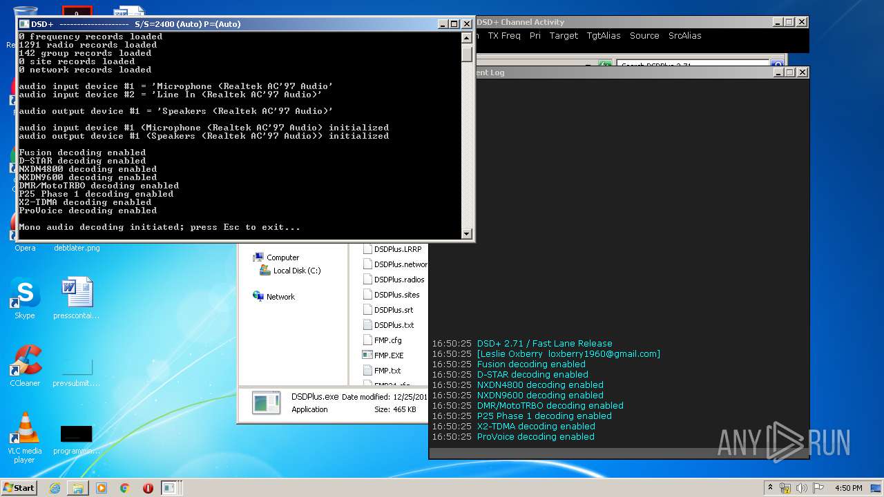
Task: Select the DSDPlus.txt text file
Action: click(389, 325)
